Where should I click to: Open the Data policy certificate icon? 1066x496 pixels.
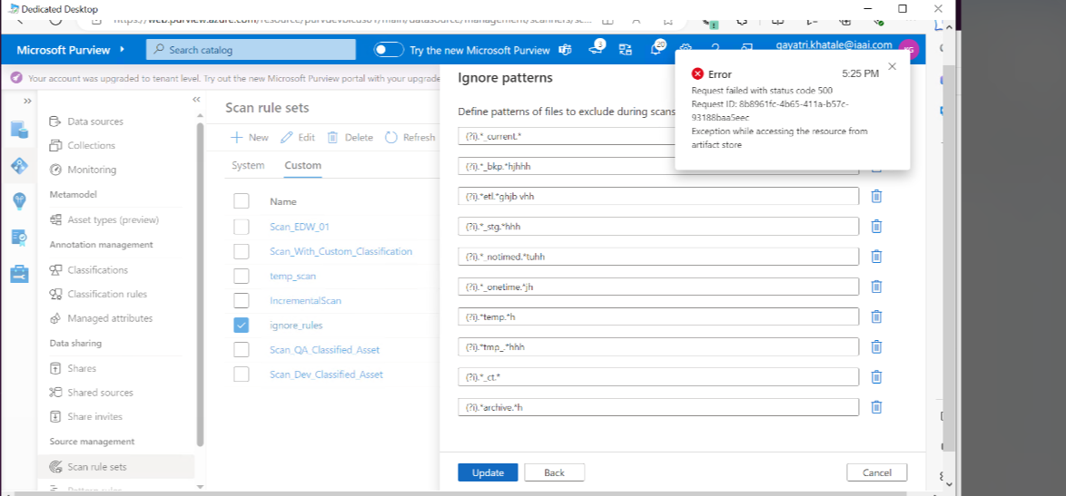pos(19,238)
